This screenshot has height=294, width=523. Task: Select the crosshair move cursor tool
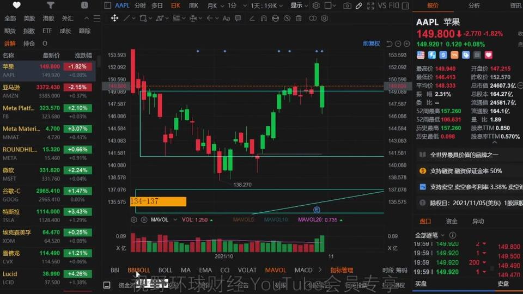point(114,18)
